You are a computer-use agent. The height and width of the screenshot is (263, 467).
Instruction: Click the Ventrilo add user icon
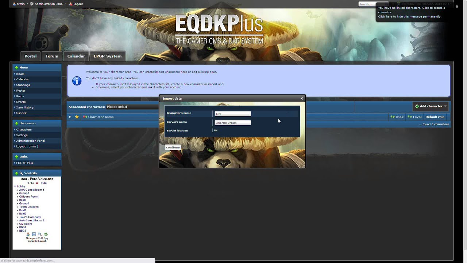(28, 235)
